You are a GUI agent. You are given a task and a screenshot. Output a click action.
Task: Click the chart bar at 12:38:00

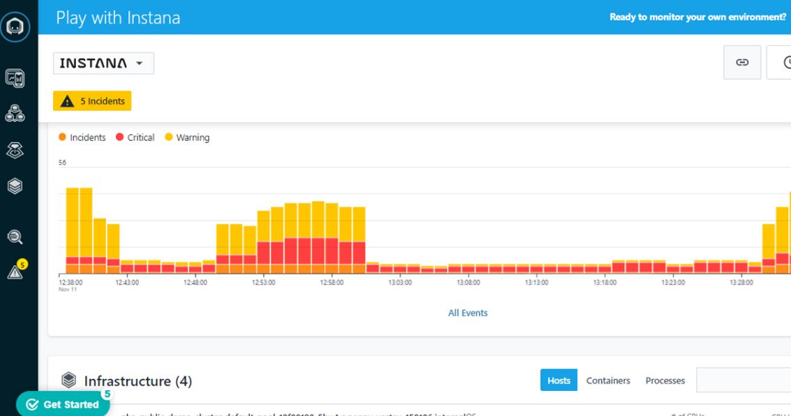click(72, 231)
